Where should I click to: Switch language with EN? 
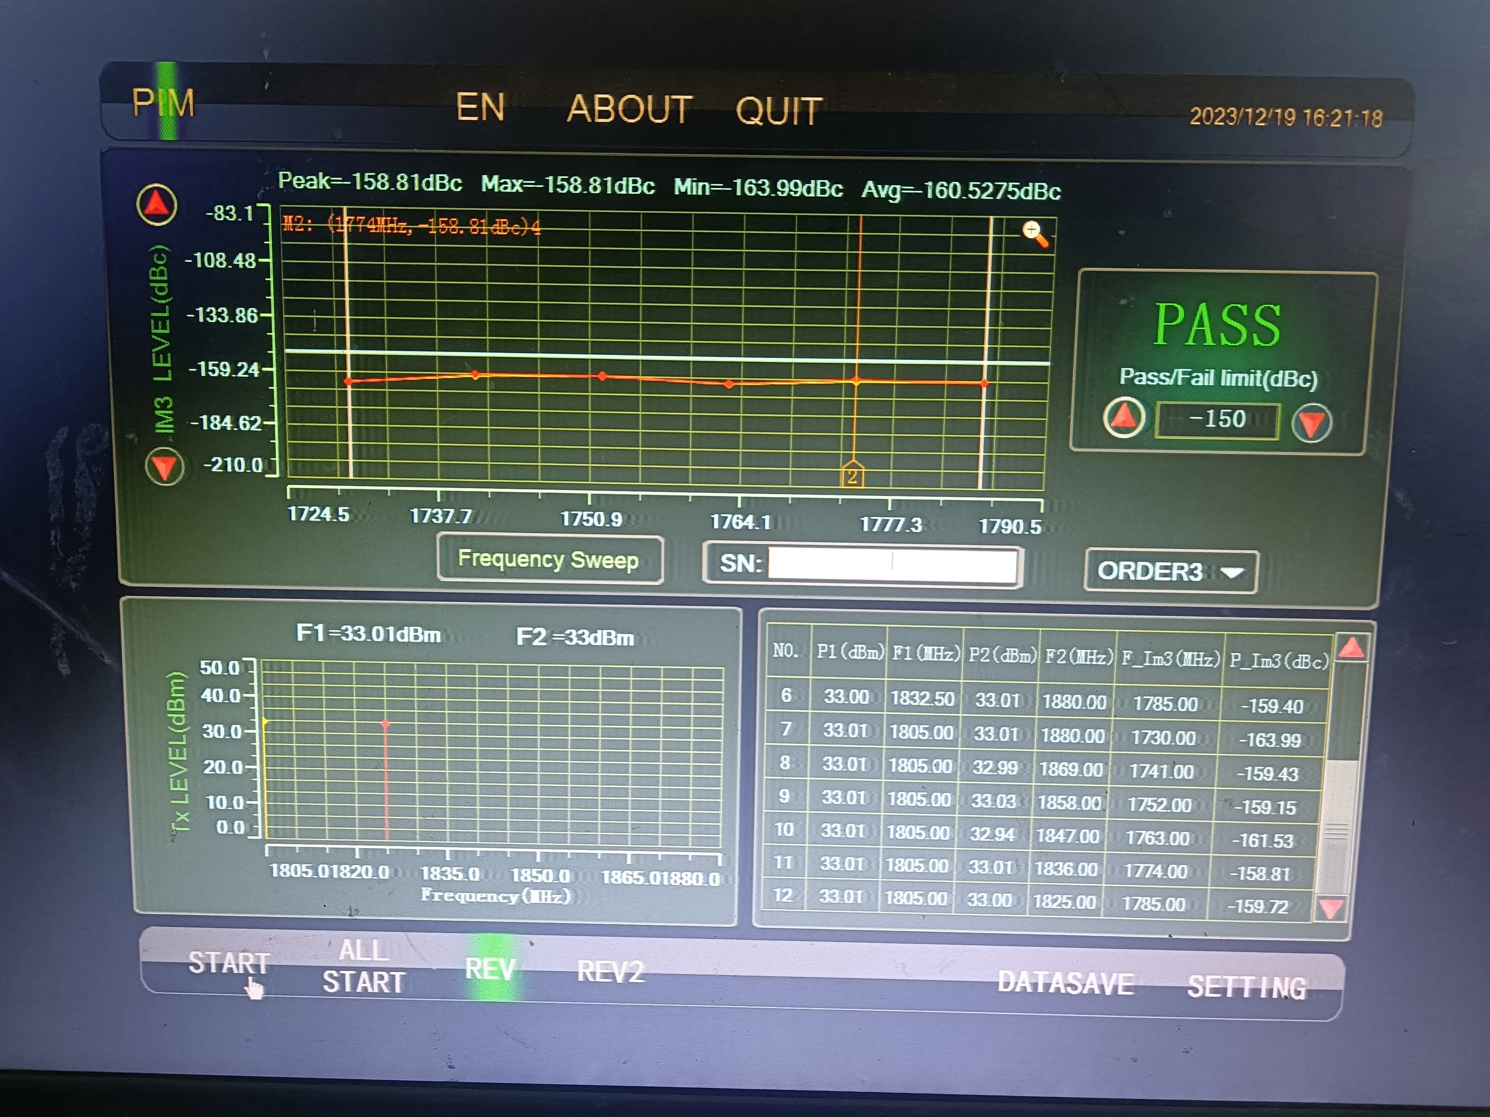click(480, 107)
